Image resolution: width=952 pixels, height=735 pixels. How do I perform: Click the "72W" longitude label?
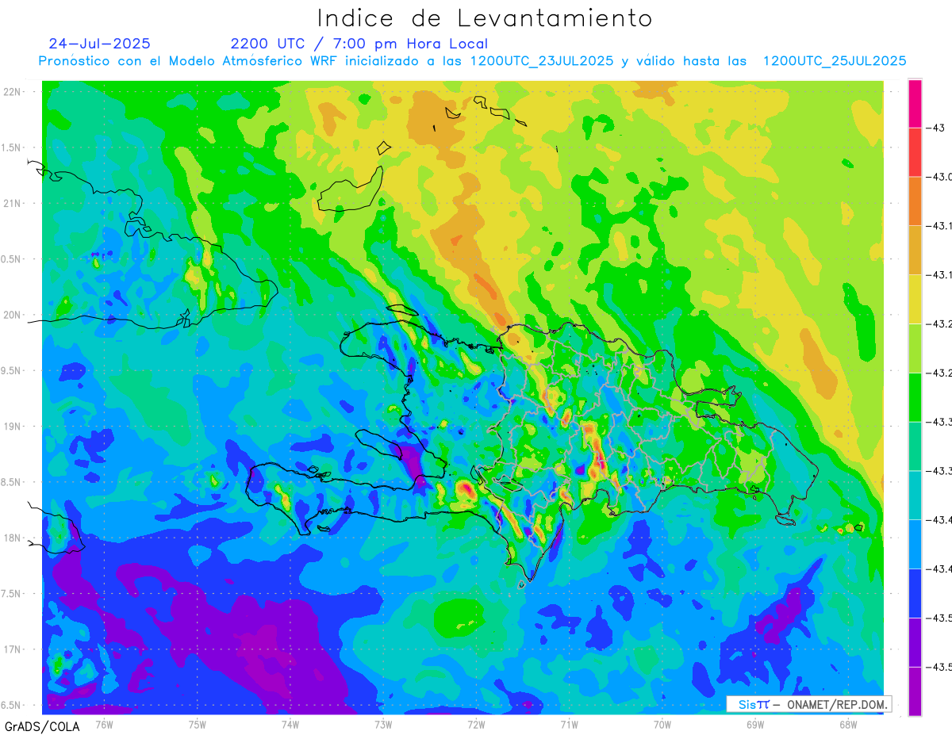click(476, 724)
